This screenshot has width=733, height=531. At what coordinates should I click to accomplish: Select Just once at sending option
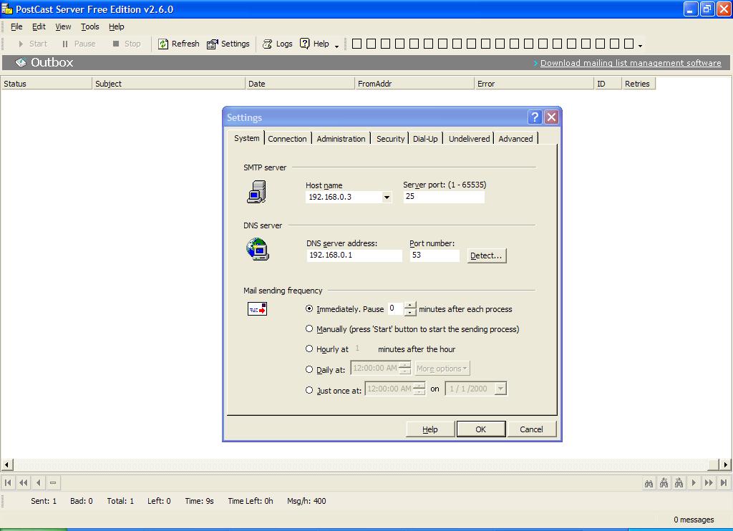coord(309,390)
